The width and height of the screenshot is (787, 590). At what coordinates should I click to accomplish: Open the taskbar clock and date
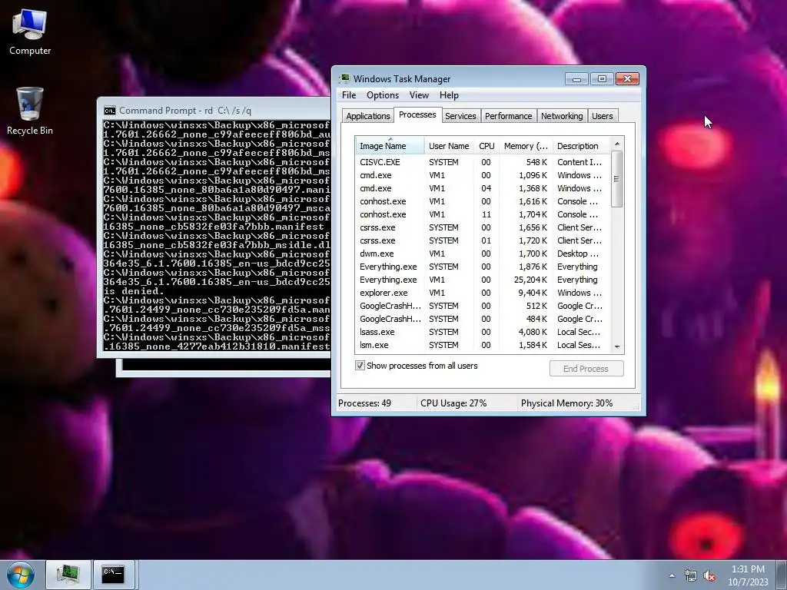tap(748, 575)
